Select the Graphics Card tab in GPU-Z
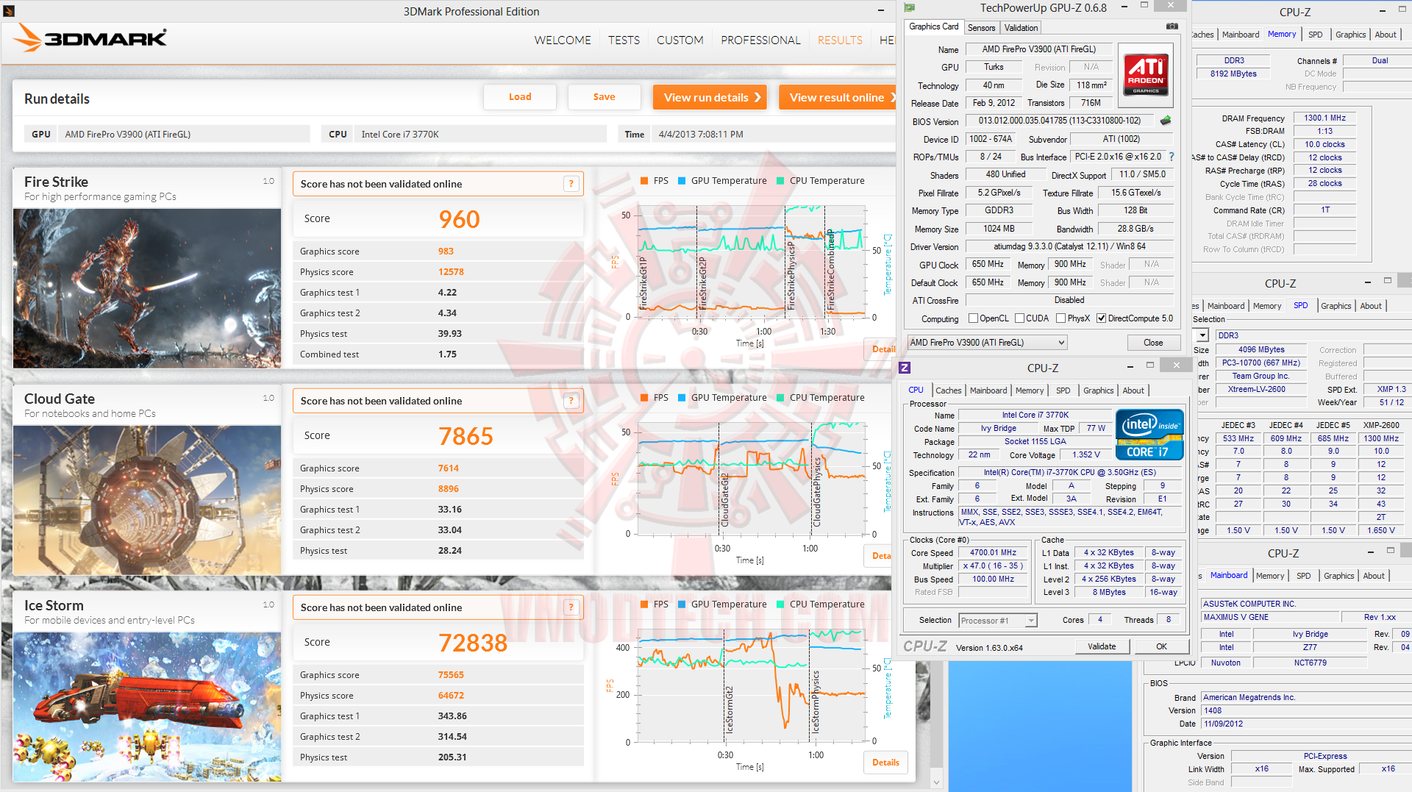This screenshot has height=792, width=1412. tap(933, 26)
